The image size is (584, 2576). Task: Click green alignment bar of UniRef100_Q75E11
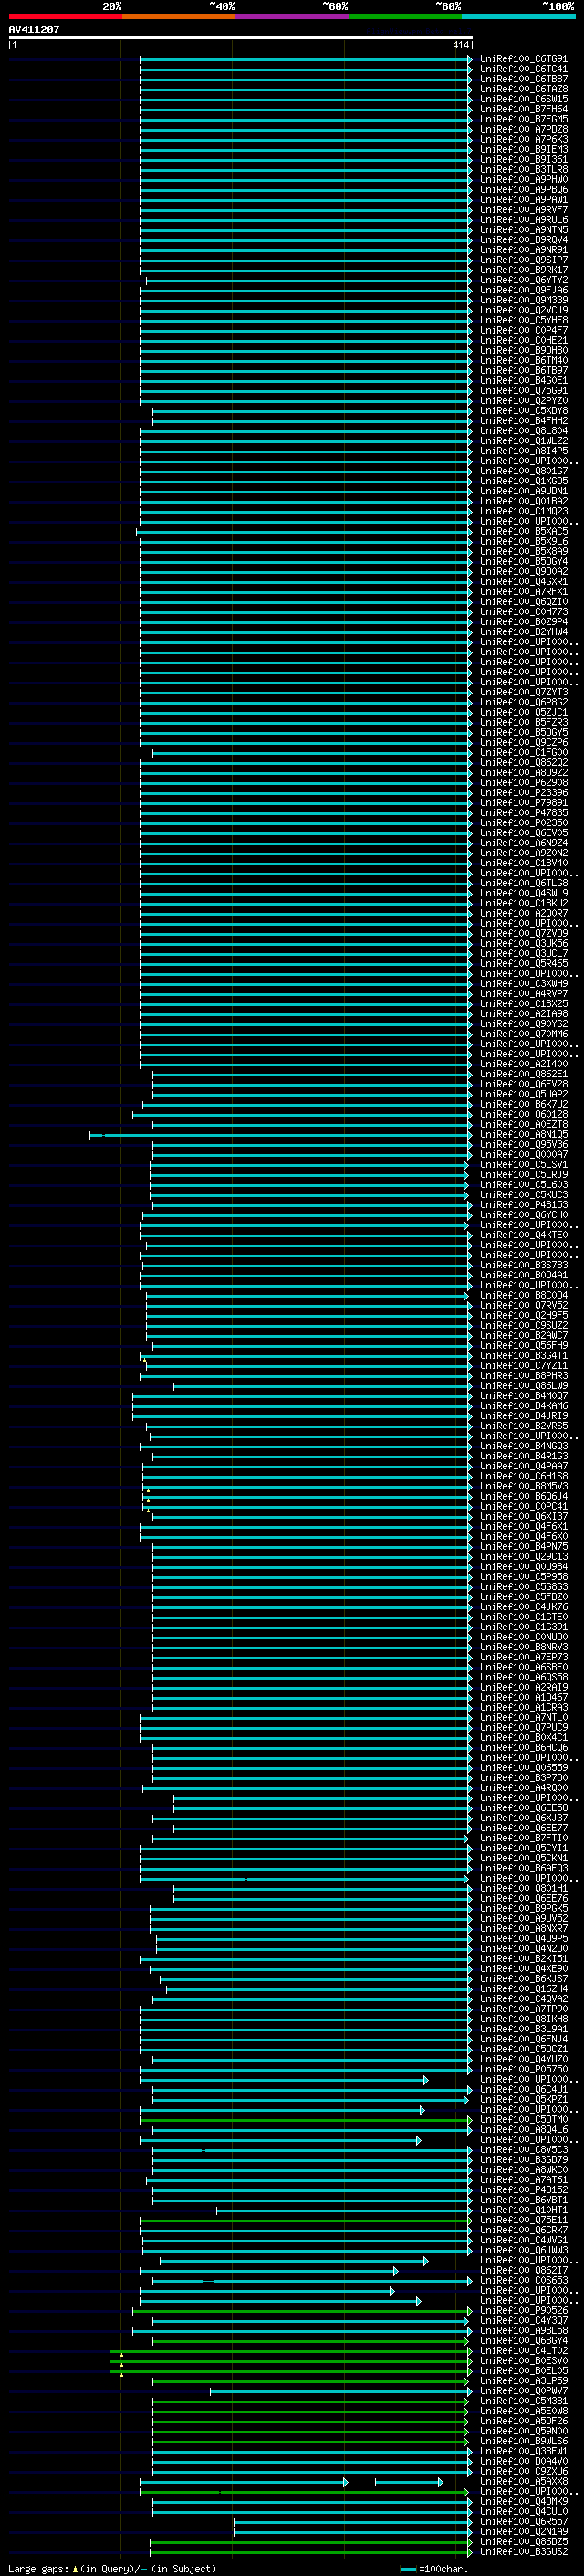point(306,2220)
